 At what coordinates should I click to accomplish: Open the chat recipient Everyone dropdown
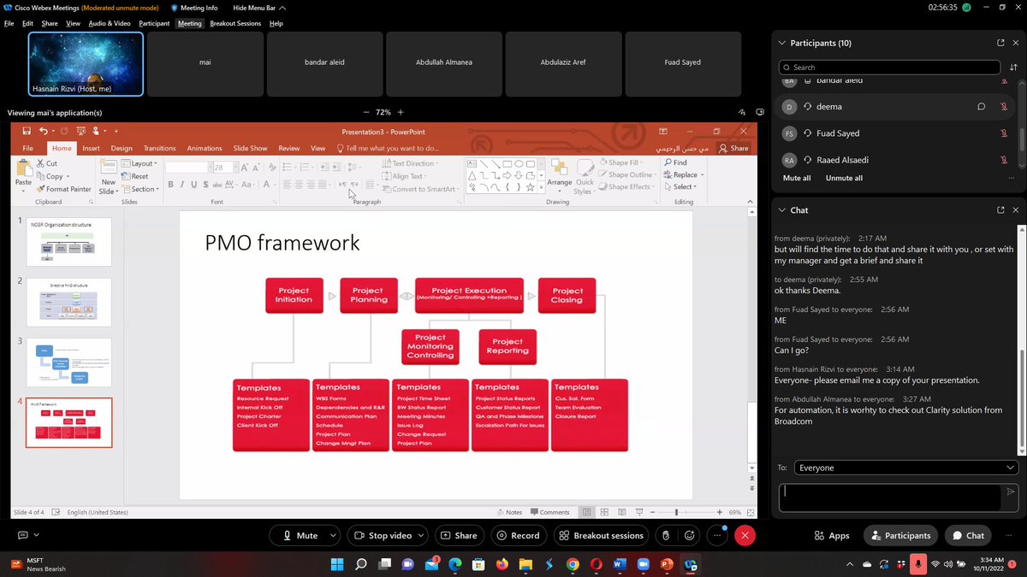pos(905,468)
